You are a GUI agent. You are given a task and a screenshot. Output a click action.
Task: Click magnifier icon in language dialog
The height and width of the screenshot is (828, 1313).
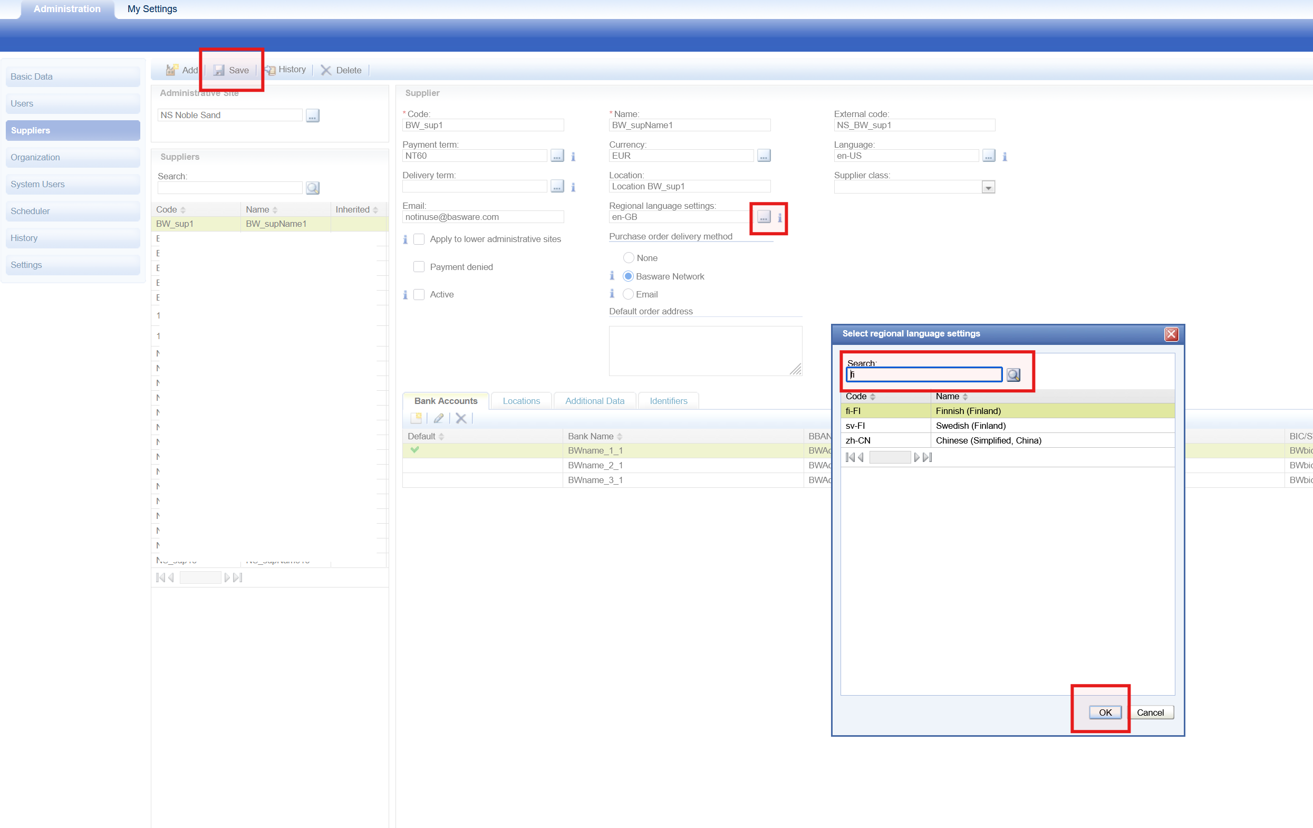(1013, 375)
